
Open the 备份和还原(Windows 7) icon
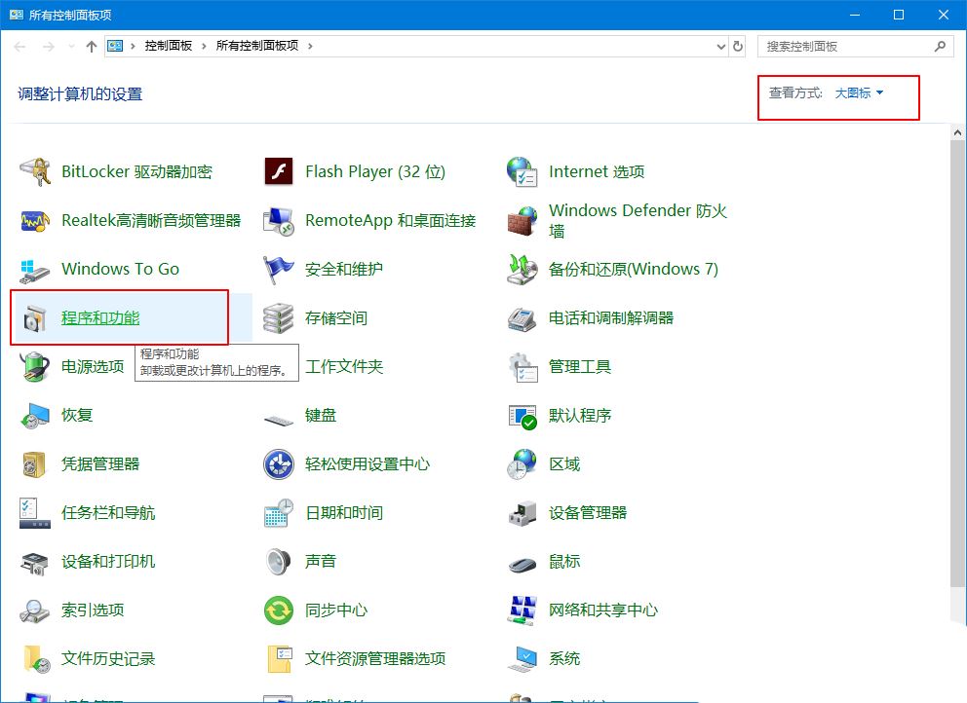point(522,270)
